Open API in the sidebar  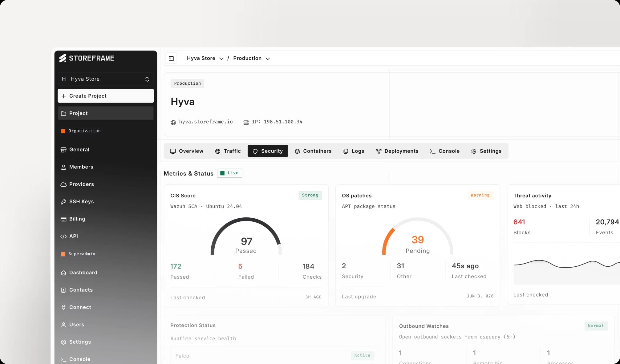tap(106, 236)
